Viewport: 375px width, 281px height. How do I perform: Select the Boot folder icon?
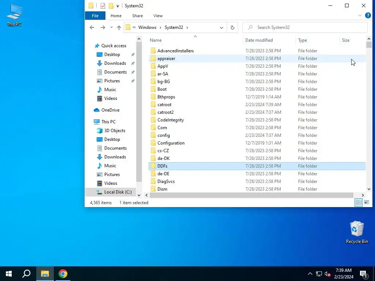153,89
